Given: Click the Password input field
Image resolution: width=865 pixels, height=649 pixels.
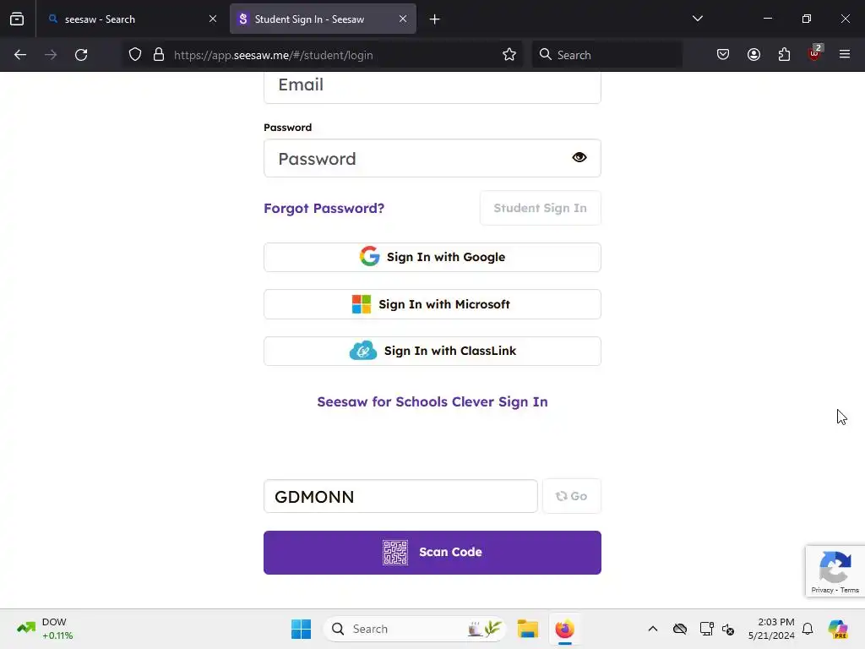Looking at the screenshot, I should pyautogui.click(x=432, y=158).
